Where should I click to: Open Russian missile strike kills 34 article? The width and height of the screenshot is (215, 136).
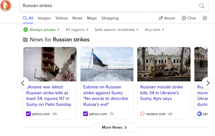162,93
